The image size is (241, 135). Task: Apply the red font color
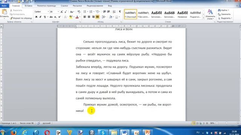coord(77,17)
